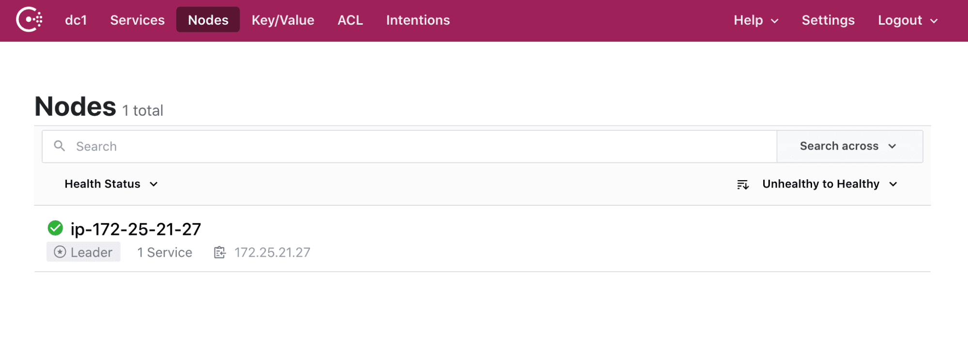
Task: Click the Consul logo icon
Action: point(29,20)
